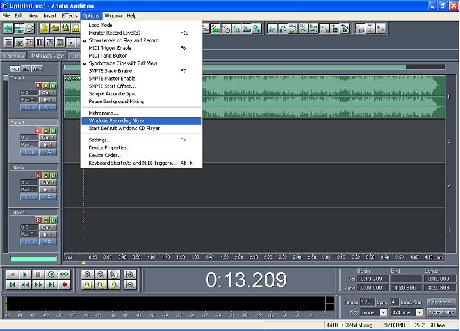
Task: Click the circled Play to End button
Action: [51, 275]
